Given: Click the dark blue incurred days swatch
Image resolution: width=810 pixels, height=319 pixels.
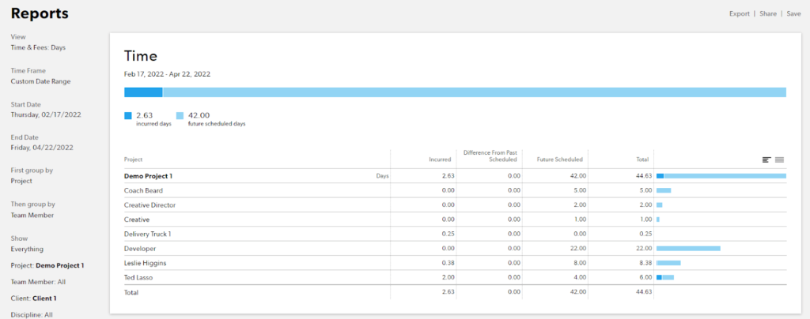Looking at the screenshot, I should coord(128,116).
